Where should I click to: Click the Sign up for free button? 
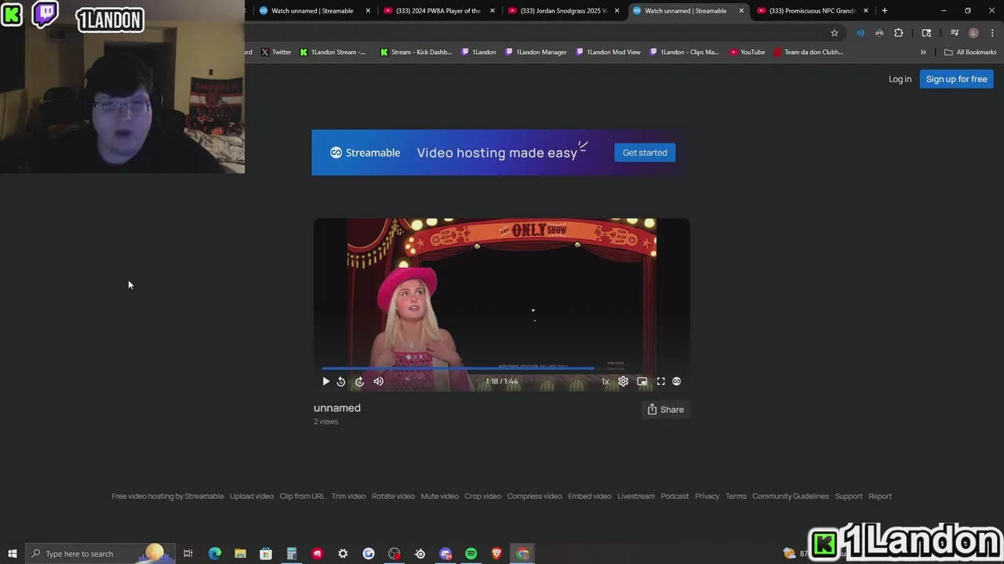[956, 79]
